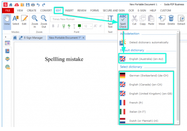The width and height of the screenshot is (187, 131).
Task: Undo last action with the undo arrow
Action: pos(38,5)
